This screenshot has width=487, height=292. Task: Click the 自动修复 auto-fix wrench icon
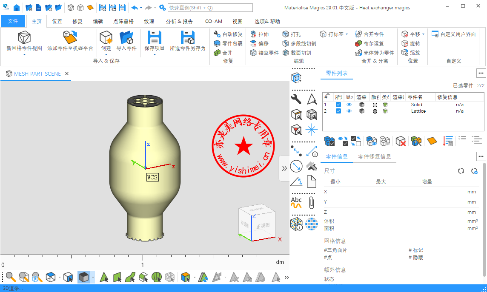[x=217, y=34]
